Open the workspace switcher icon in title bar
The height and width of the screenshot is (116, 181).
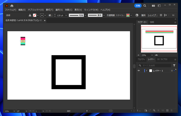[x=159, y=6]
